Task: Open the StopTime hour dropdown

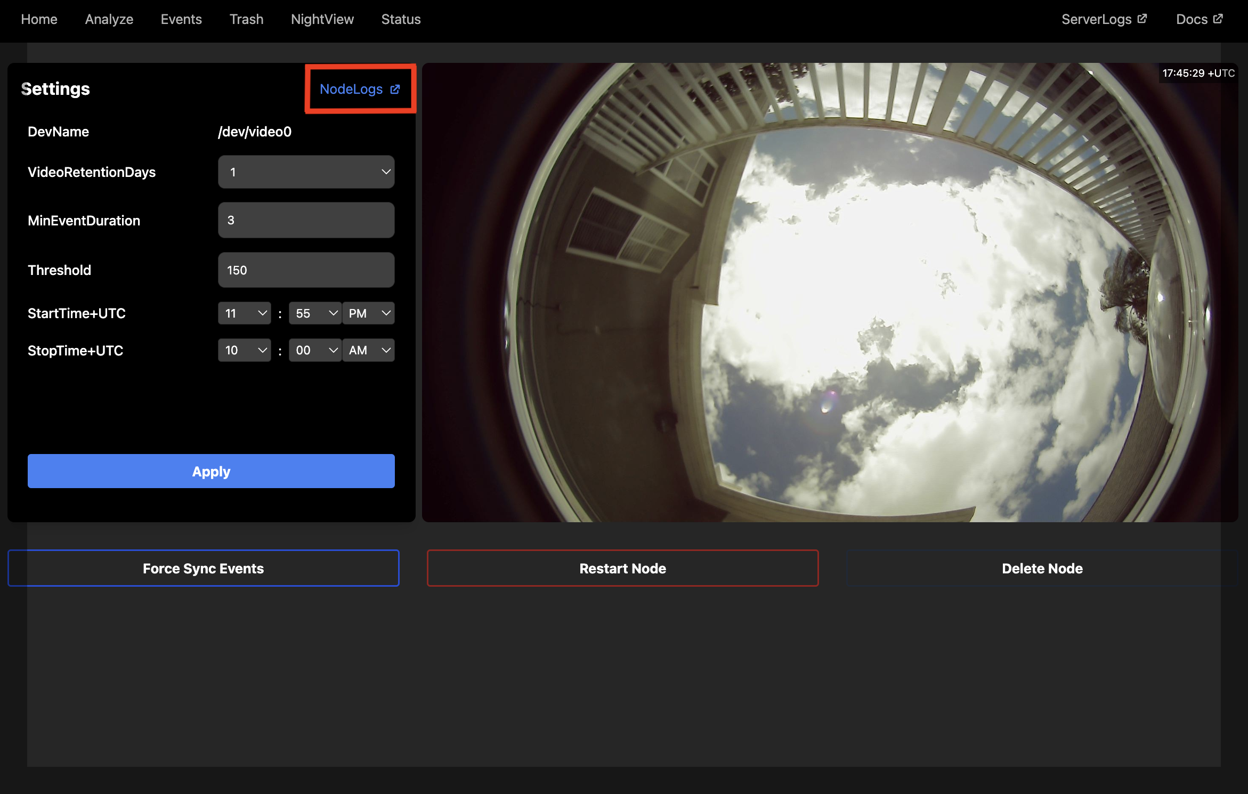Action: click(245, 350)
